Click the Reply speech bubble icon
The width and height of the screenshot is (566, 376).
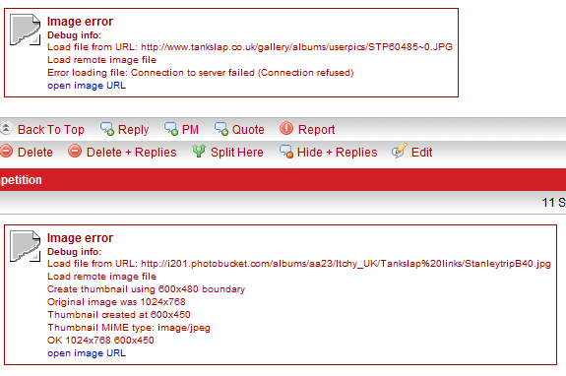pyautogui.click(x=107, y=129)
